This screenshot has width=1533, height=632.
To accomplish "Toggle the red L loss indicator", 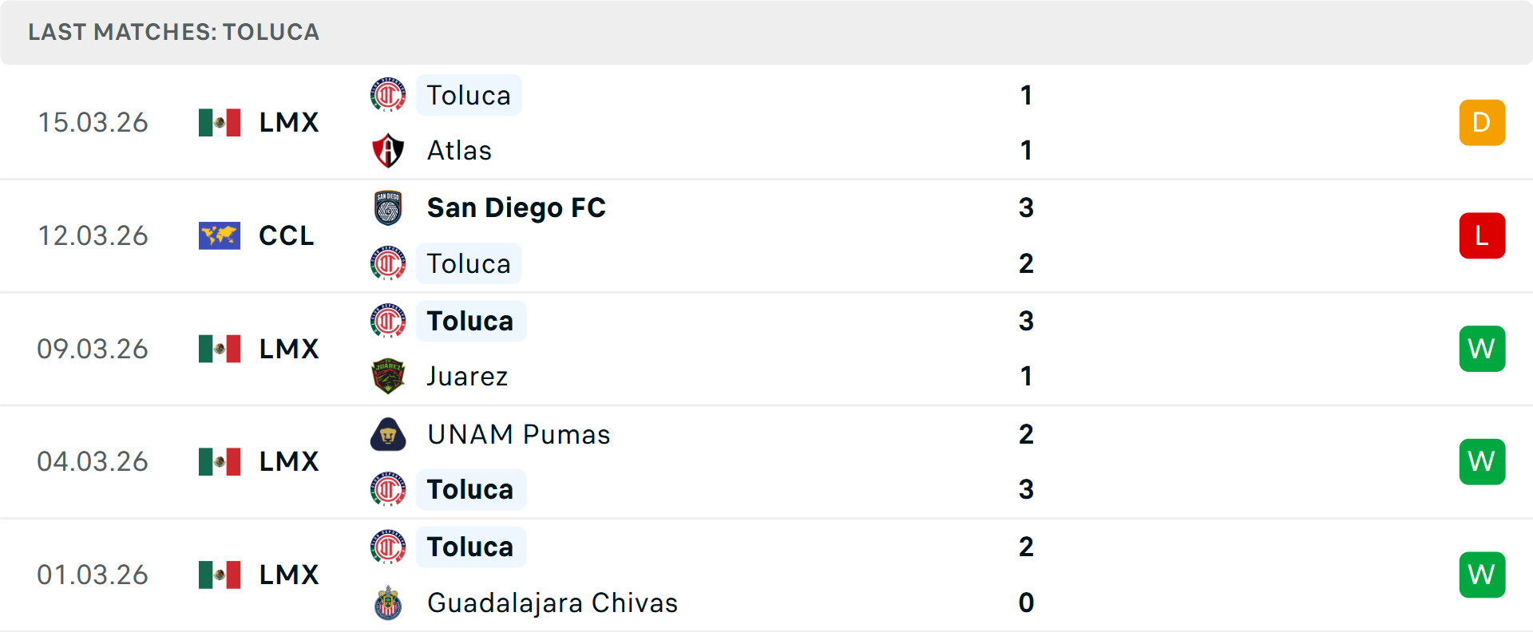I will pos(1482,235).
